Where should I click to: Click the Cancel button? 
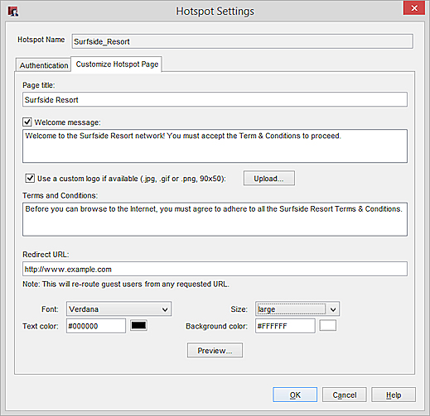pos(345,394)
